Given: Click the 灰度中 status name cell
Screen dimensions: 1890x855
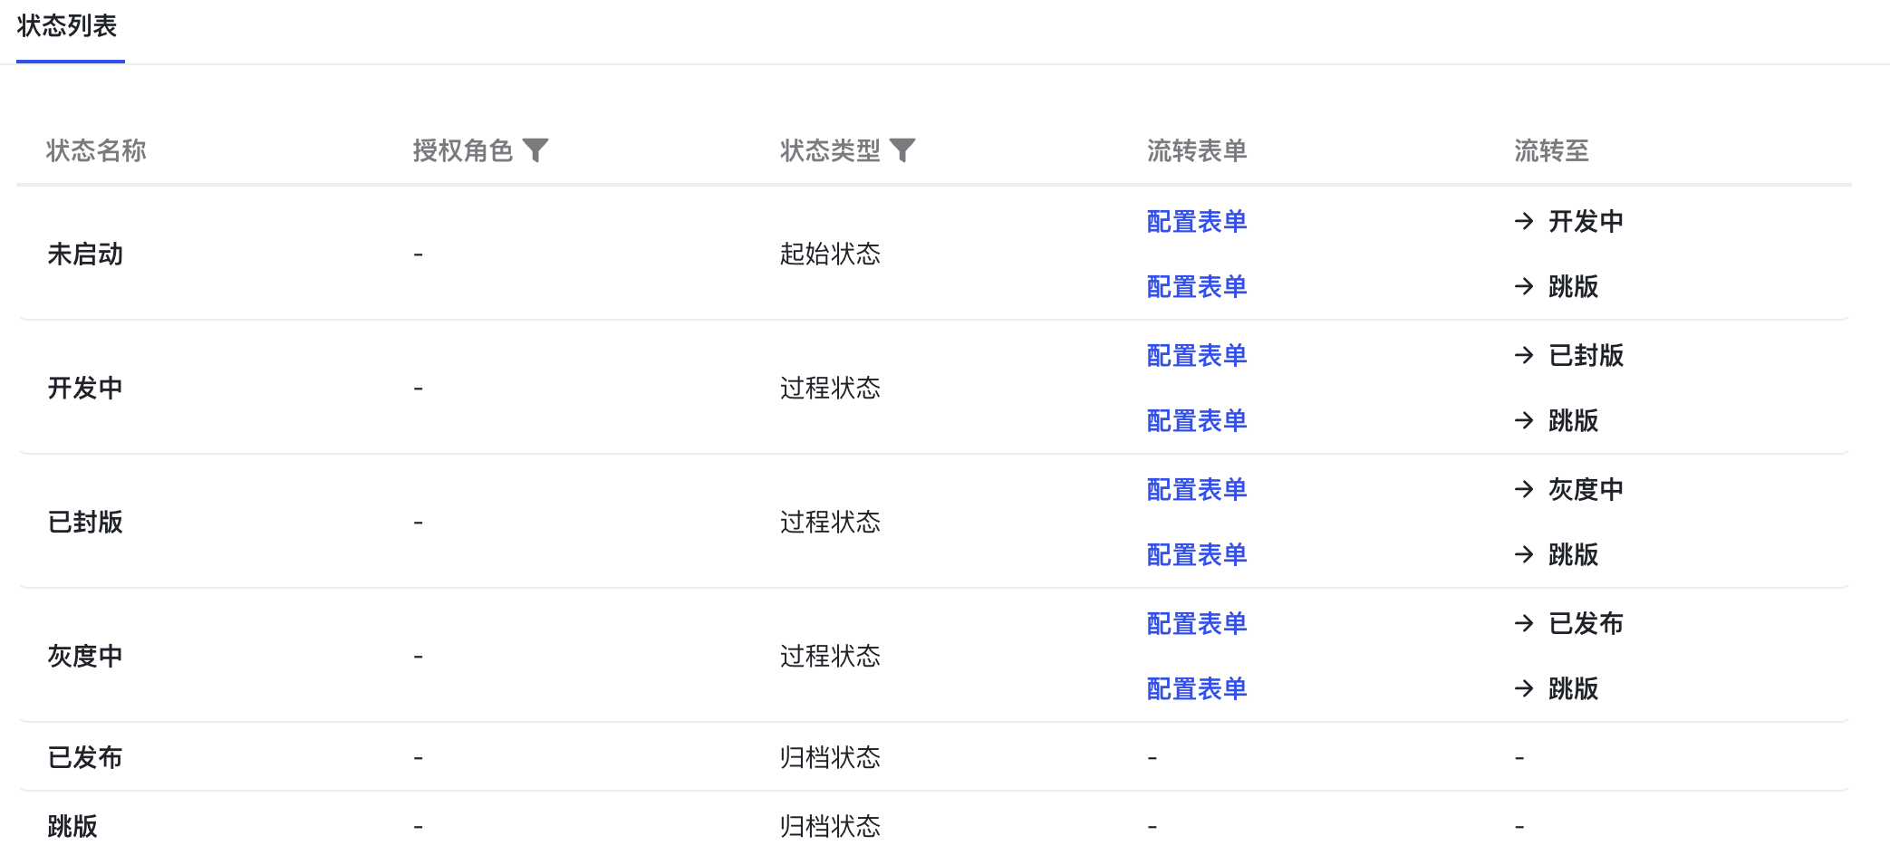Looking at the screenshot, I should tap(85, 657).
